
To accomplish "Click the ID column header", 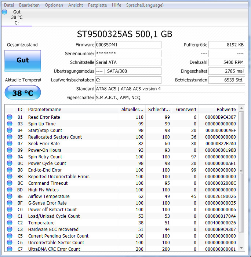I will (x=20, y=109).
